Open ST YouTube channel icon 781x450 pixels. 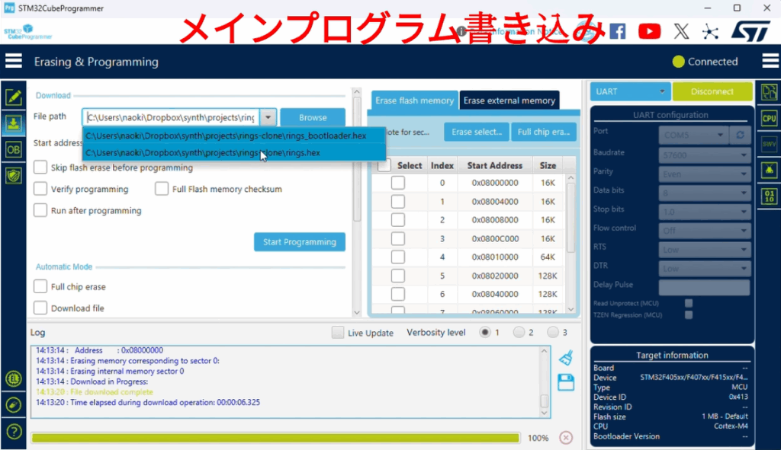pyautogui.click(x=650, y=31)
